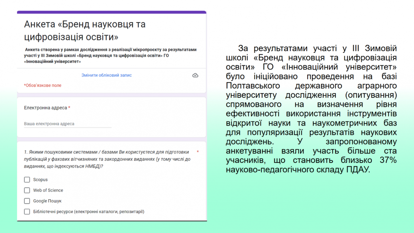Click the *Обов'язкове поле notice
Viewport: 414px width, 233px height.
click(x=43, y=85)
